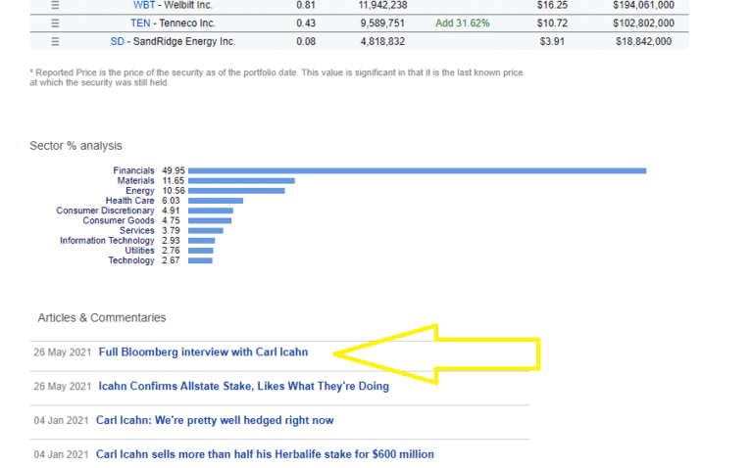Open the row menu icon for WBT
The width and height of the screenshot is (753, 468).
(55, 5)
